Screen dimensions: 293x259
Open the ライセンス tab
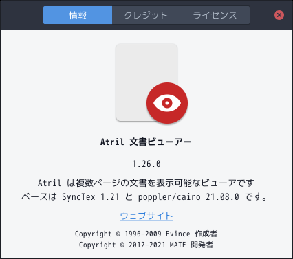pyautogui.click(x=215, y=15)
